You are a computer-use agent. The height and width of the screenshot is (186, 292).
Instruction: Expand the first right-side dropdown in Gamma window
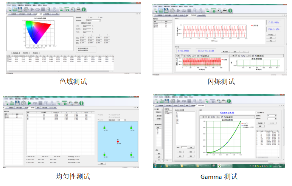coord(274,116)
